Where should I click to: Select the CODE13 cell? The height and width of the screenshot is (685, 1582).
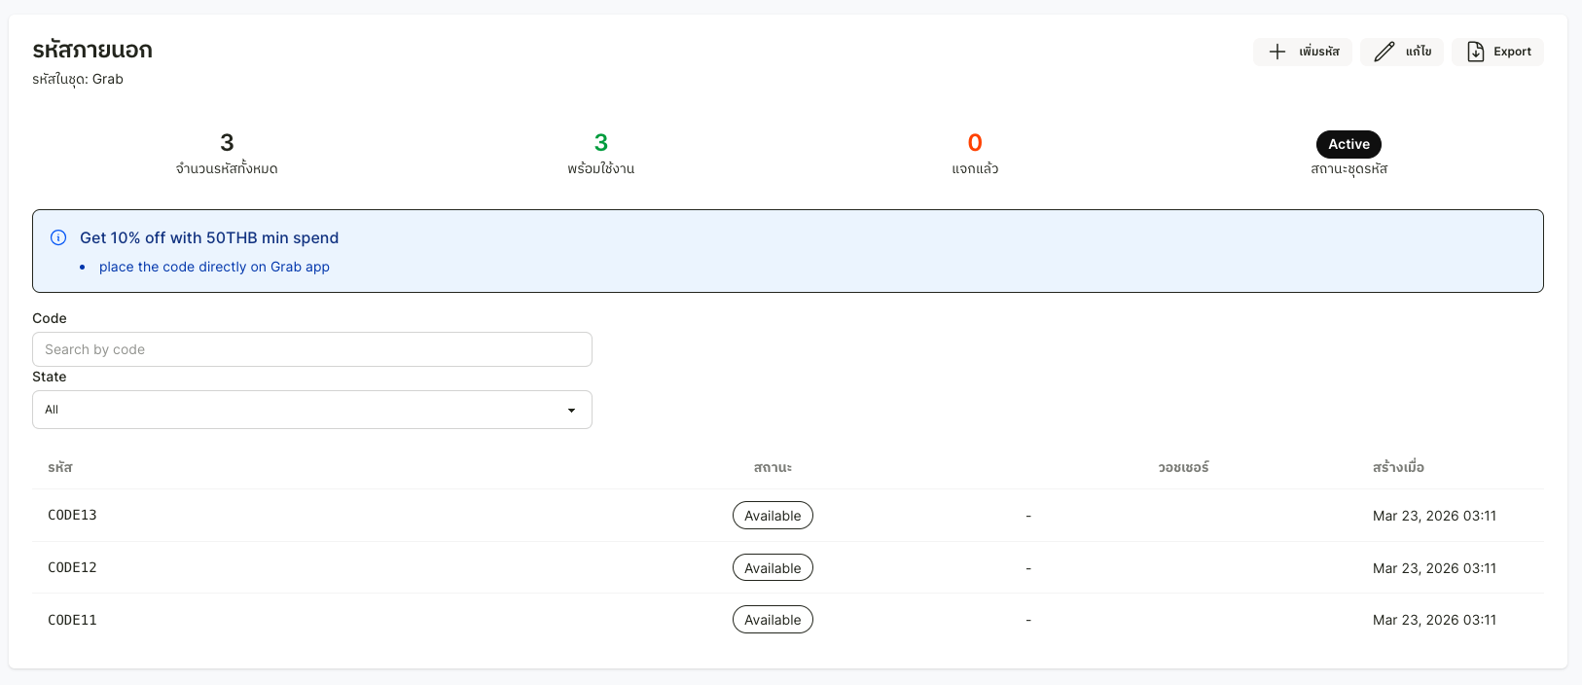point(72,515)
